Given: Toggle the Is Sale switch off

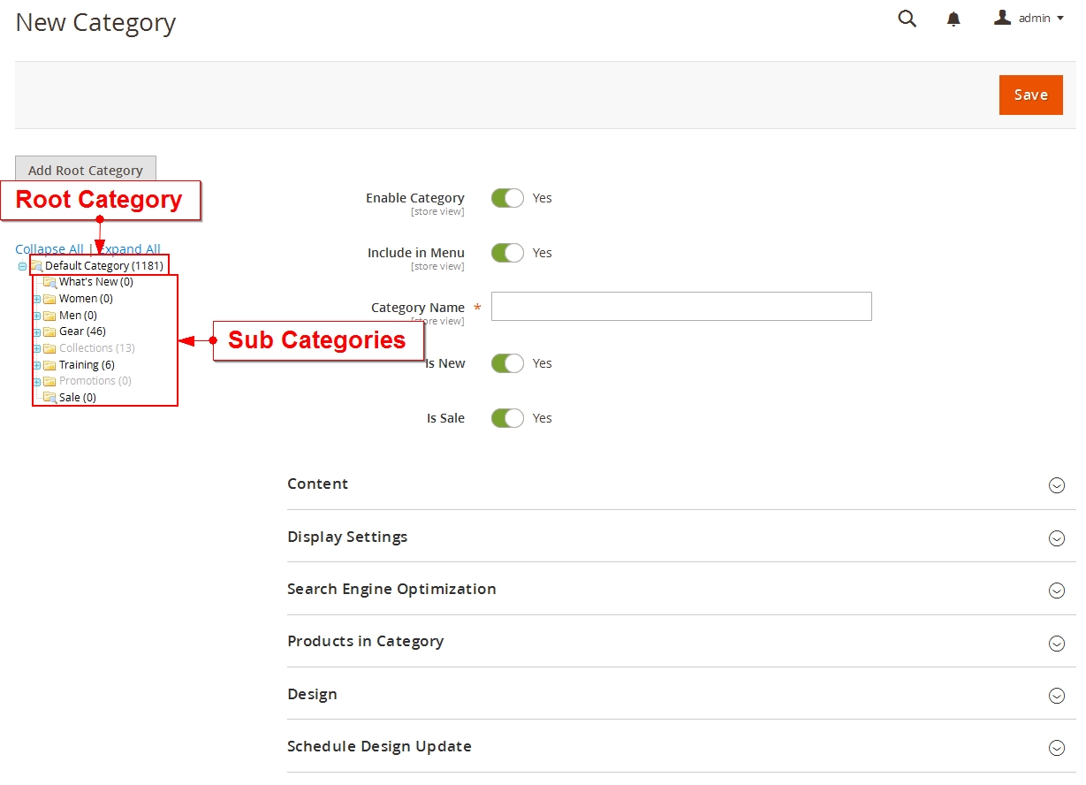Looking at the screenshot, I should 507,418.
